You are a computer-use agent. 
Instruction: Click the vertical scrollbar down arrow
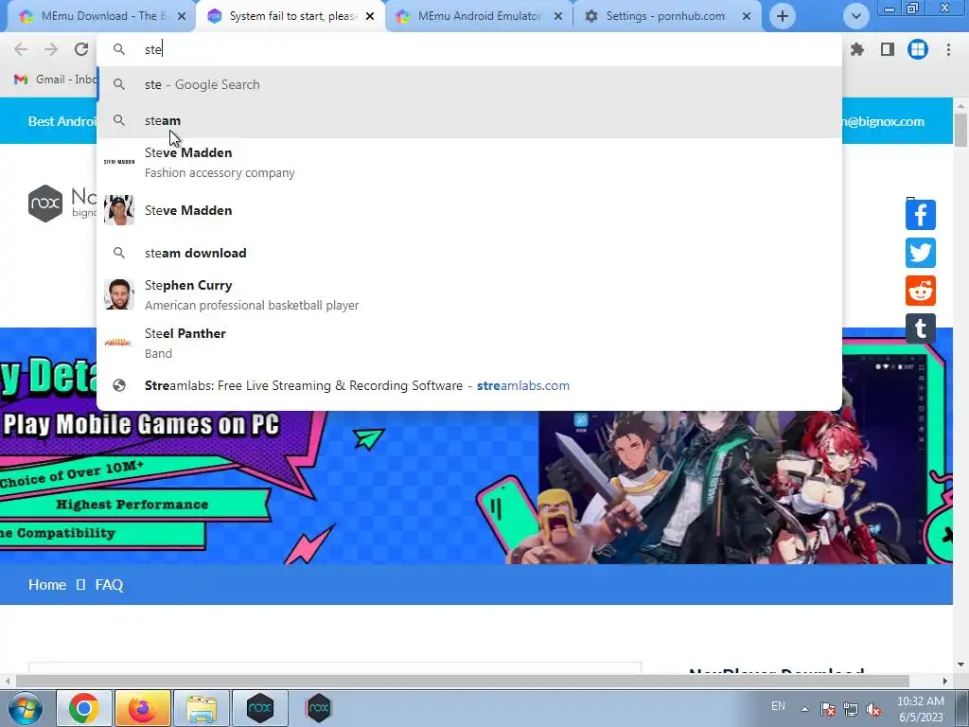[x=960, y=665]
